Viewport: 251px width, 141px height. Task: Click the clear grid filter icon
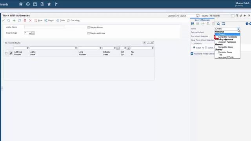point(11,53)
